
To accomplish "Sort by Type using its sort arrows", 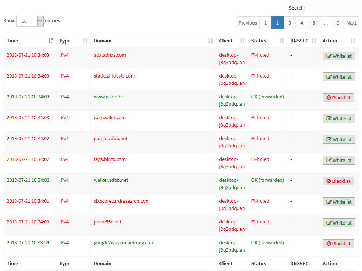I will click(85, 41).
